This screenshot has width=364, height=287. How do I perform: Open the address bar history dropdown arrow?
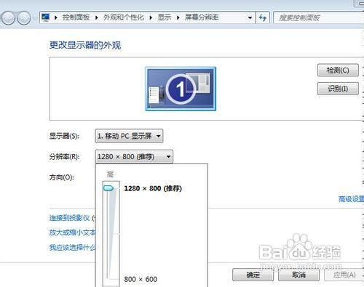point(250,17)
